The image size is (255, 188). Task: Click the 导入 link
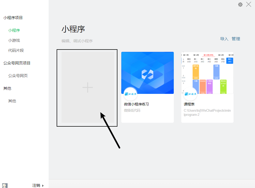(224, 39)
